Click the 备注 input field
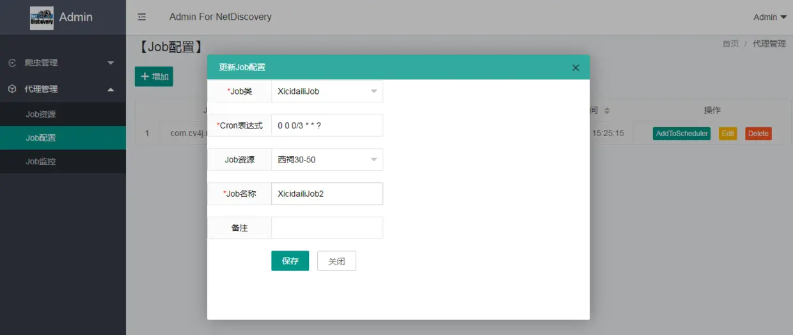The image size is (793, 335). point(327,228)
